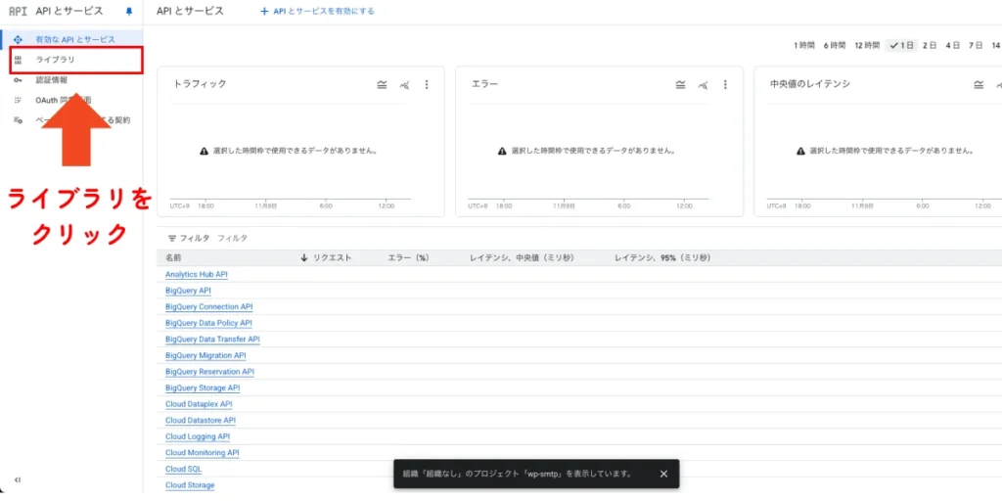Open ライブラリ in the sidebar
The height and width of the screenshot is (501, 1002).
55,60
